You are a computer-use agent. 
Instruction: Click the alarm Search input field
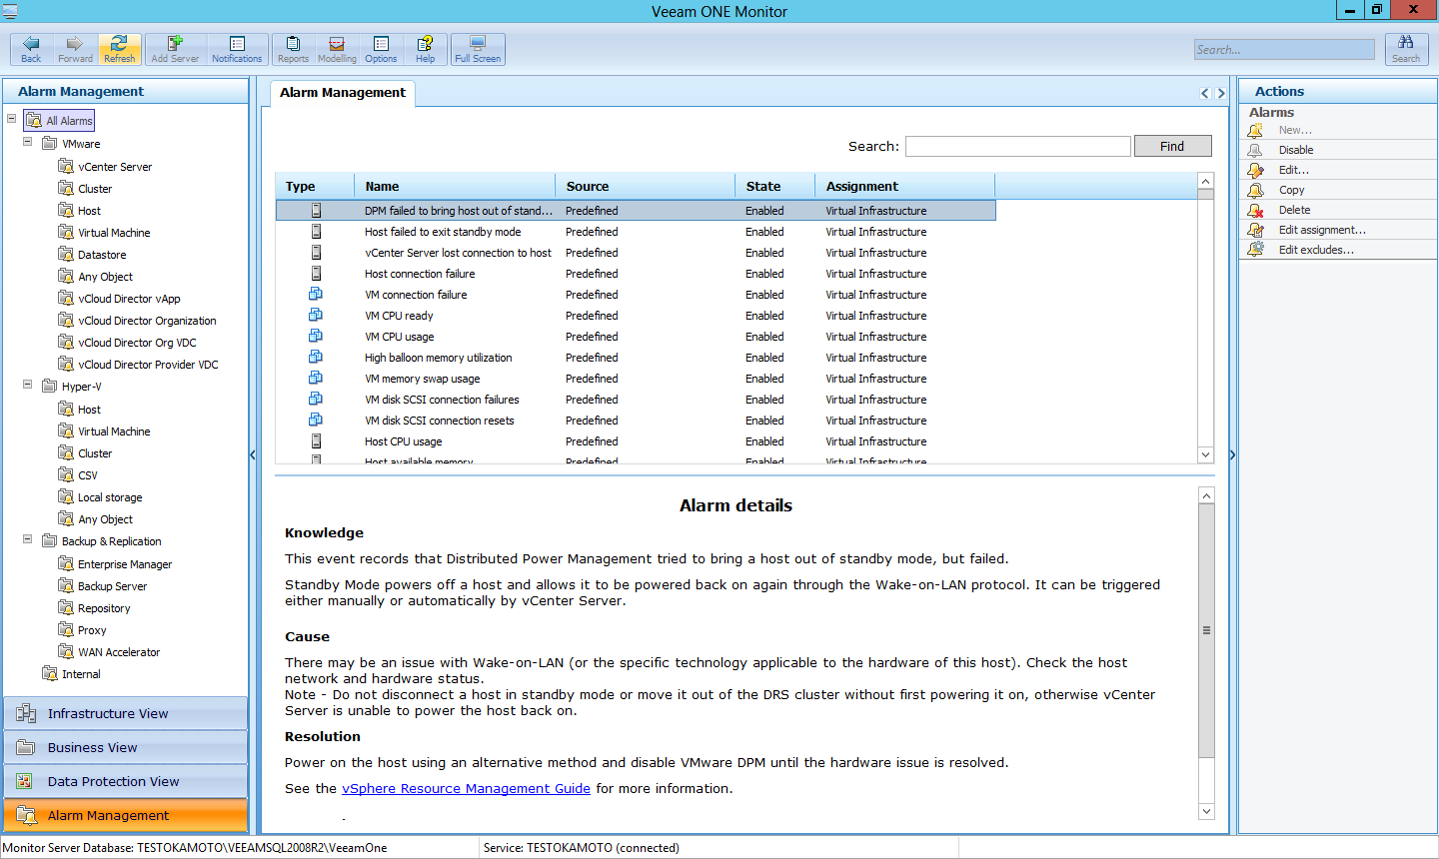[x=1017, y=146]
